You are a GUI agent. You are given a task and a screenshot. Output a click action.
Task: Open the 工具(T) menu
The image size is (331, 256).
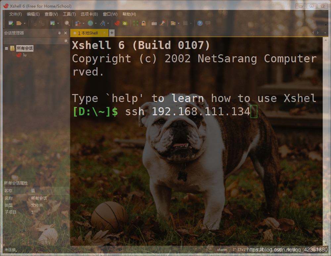(69, 14)
